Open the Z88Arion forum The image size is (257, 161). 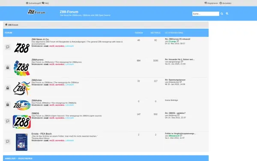(x=36, y=80)
